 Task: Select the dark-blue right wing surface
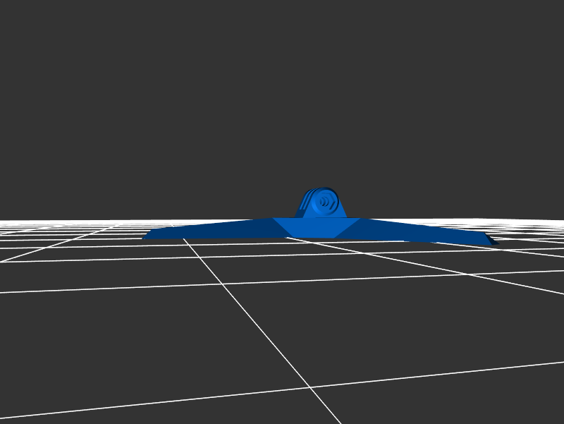point(423,231)
